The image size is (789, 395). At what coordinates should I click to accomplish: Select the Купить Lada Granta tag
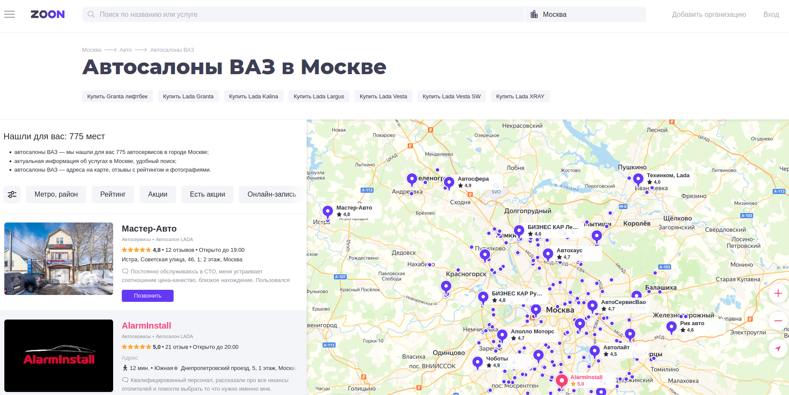pos(188,96)
